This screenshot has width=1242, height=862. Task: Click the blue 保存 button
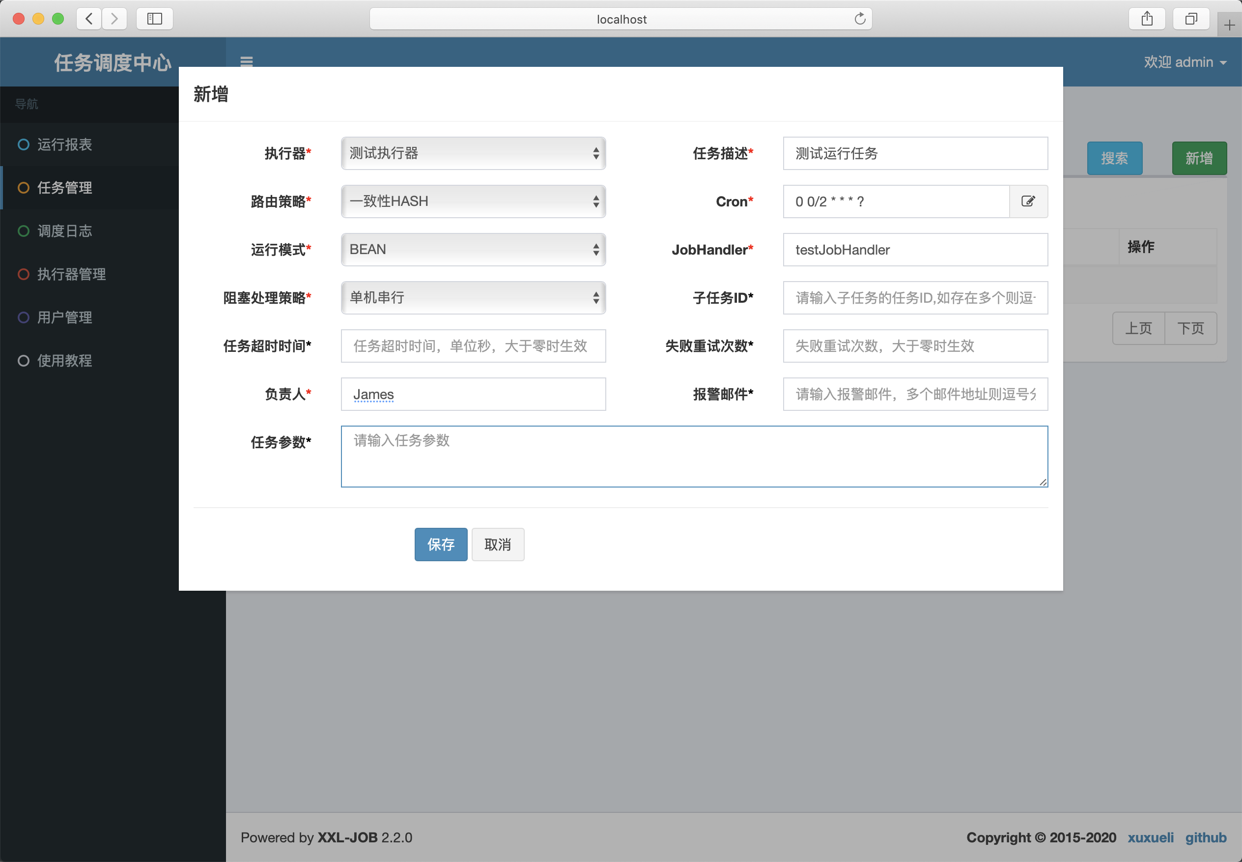coord(441,545)
